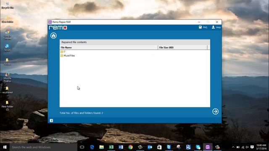Launch Mozilla Firefox from desktop
This screenshot has width=269, height=151.
tap(7, 77)
